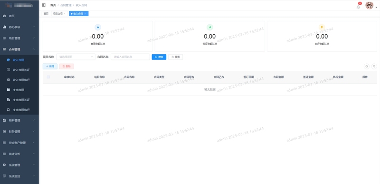Open the caret next to the avatar
Image resolution: width=380 pixels, height=184 pixels.
click(x=376, y=8)
